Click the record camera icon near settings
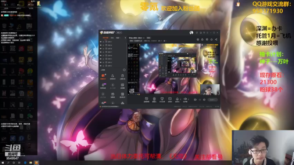The width and height of the screenshot is (294, 165). 195,100
